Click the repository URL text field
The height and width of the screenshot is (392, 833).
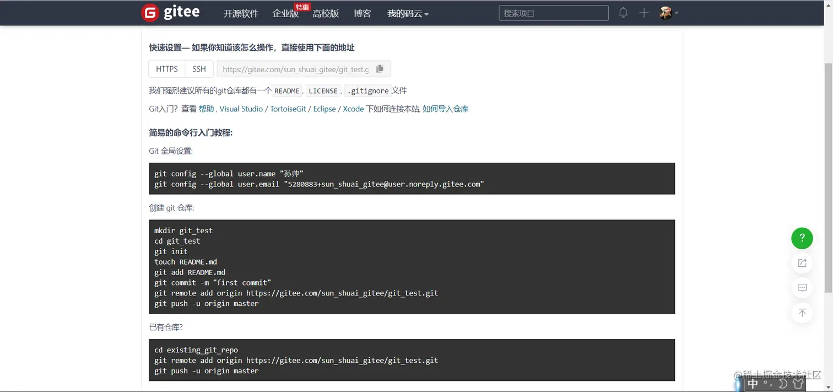click(x=295, y=69)
